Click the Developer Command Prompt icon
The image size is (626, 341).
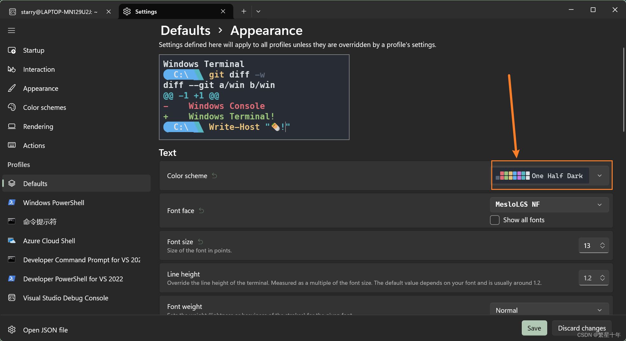pyautogui.click(x=12, y=260)
